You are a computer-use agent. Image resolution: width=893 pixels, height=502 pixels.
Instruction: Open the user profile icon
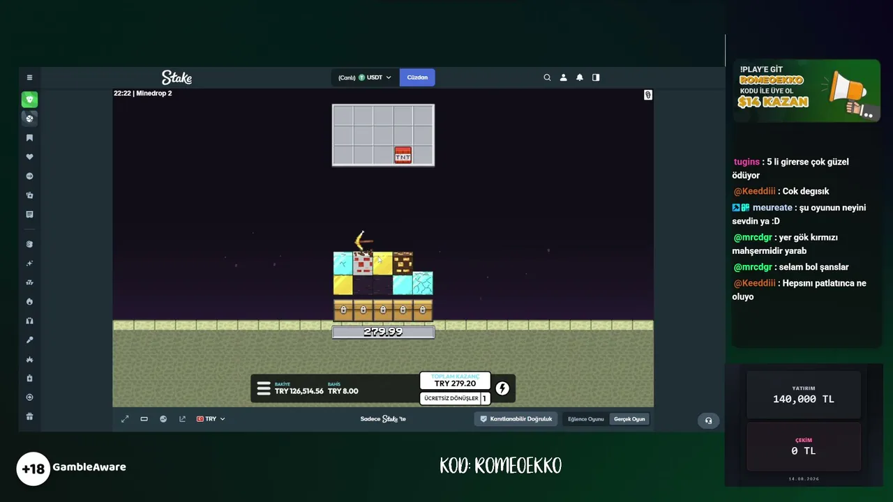pos(563,77)
